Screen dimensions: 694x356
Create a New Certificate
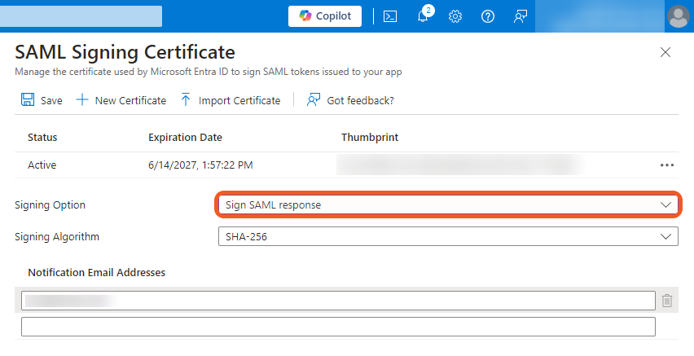121,100
